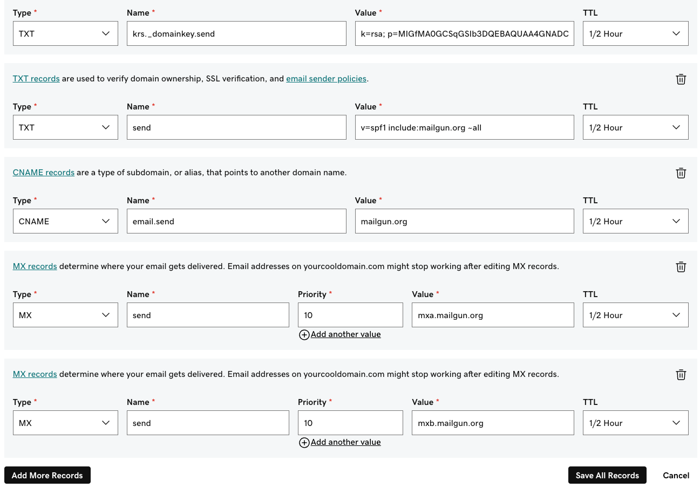This screenshot has height=488, width=700.
Task: Delete the MX record with mxa.mailgun.org
Action: (681, 266)
